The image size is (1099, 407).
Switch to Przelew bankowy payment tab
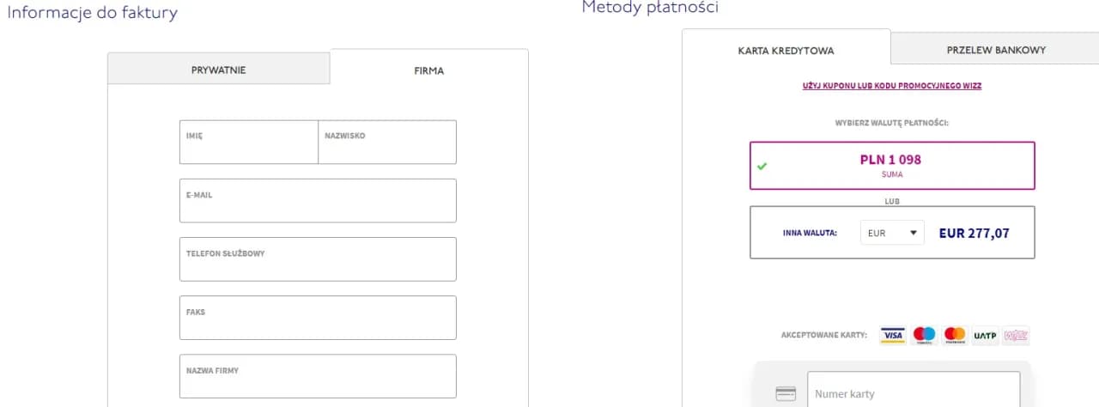click(x=996, y=50)
